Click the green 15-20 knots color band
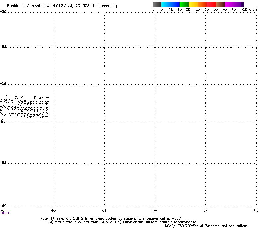 (184, 4)
